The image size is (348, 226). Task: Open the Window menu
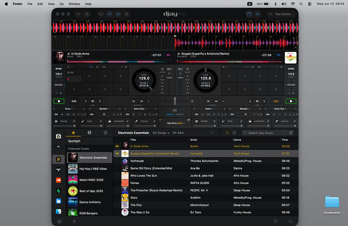coord(74,4)
